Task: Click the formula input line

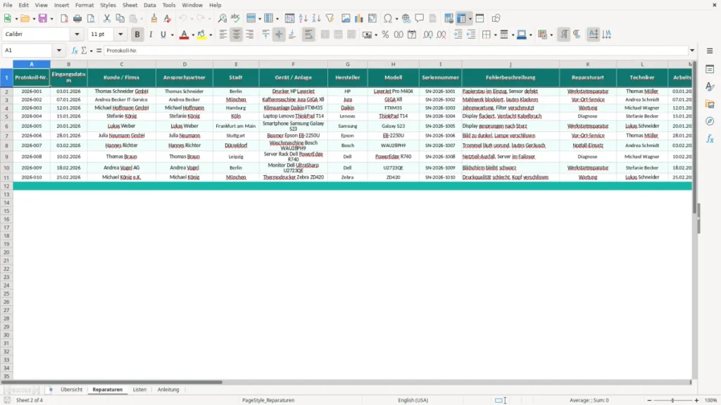Action: pyautogui.click(x=396, y=51)
